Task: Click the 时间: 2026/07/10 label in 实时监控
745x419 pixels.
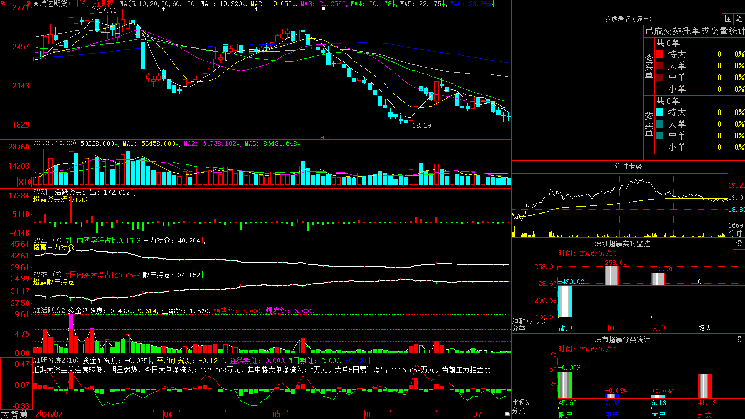Action: pyautogui.click(x=588, y=253)
